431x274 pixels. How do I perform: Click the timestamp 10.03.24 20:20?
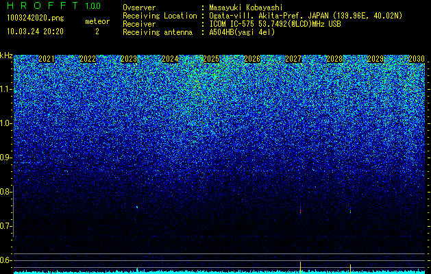[x=35, y=32]
